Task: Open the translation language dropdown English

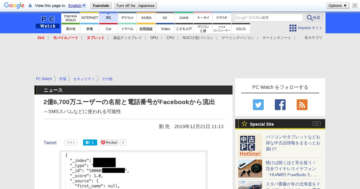Action: pos(77,5)
